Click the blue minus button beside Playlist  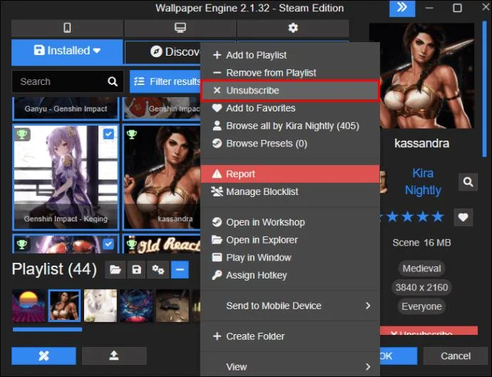(x=180, y=270)
